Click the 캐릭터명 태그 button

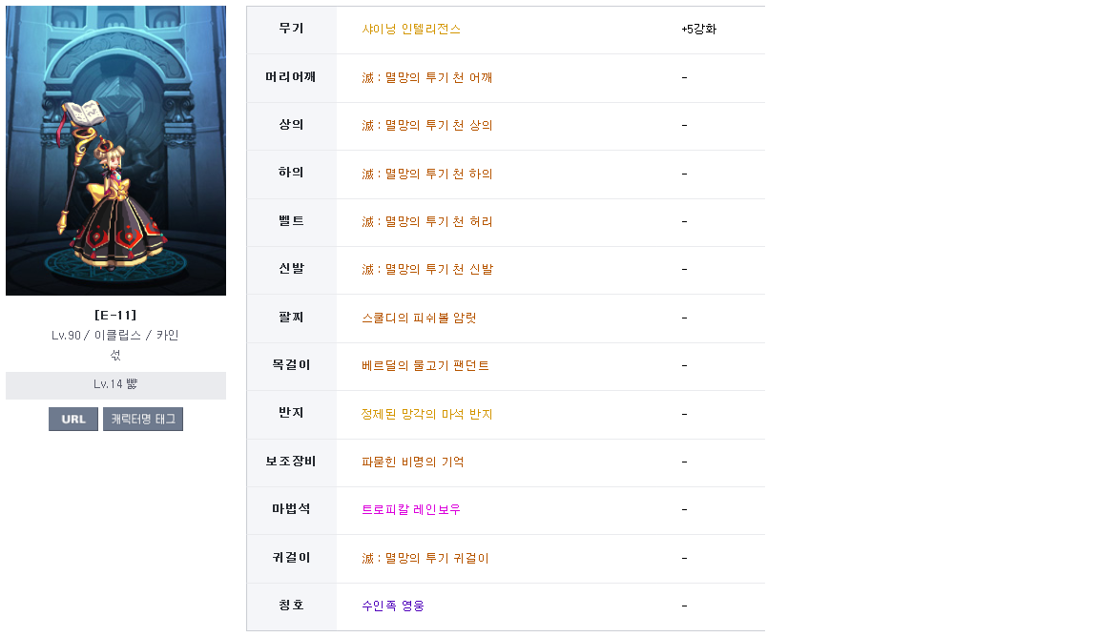tap(143, 420)
